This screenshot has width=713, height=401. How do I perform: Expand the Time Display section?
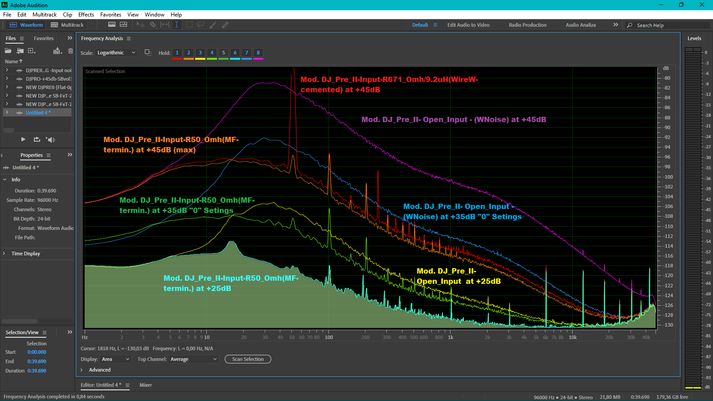tap(4, 254)
